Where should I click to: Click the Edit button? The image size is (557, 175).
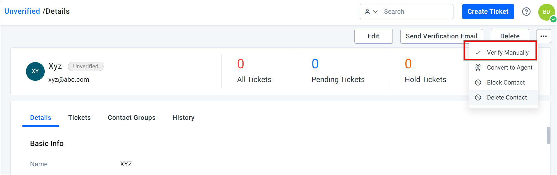pyautogui.click(x=373, y=36)
